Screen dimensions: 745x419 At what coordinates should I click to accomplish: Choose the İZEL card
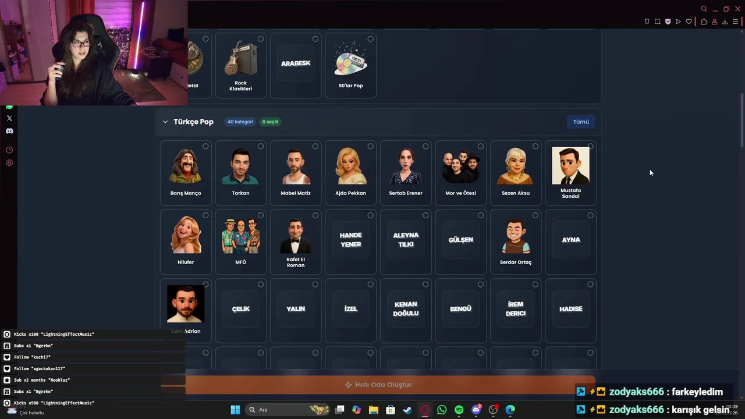pos(350,311)
